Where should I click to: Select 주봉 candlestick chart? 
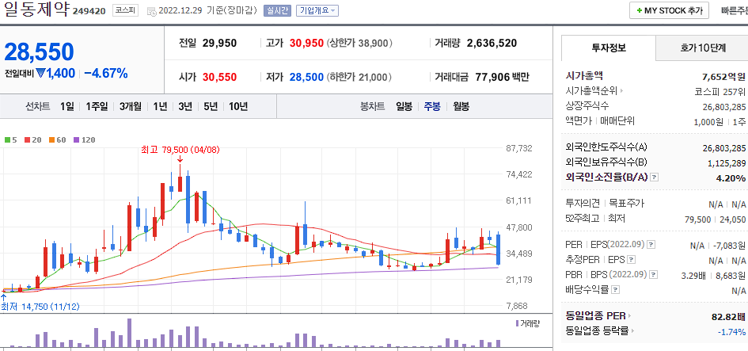pos(432,106)
